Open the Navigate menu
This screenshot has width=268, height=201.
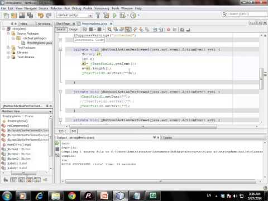click(31, 8)
